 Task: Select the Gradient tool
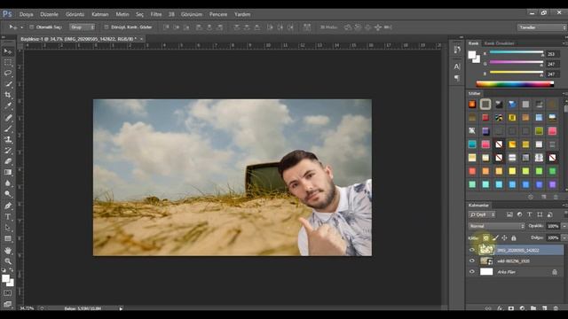[x=8, y=172]
